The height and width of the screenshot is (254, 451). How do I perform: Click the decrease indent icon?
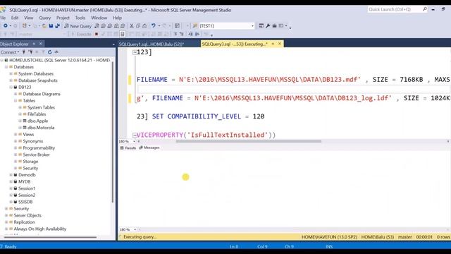tap(191, 34)
